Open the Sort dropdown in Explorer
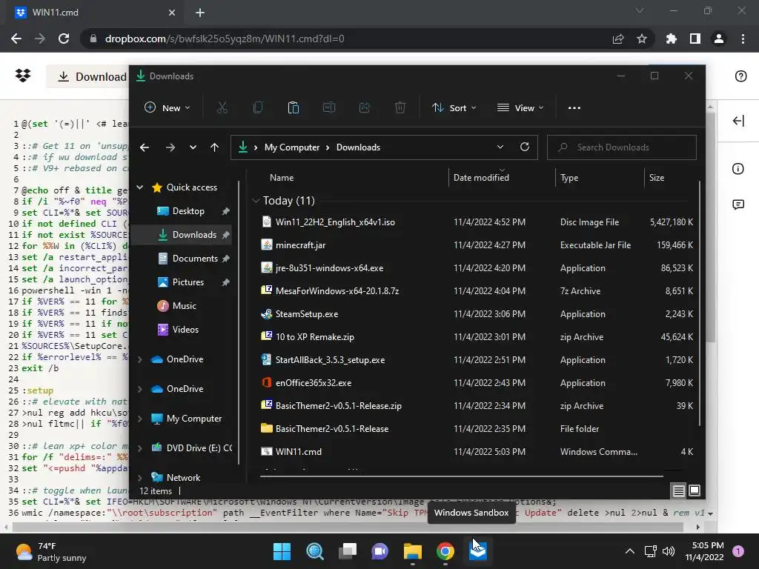Screen dimensions: 759x569 (x=454, y=108)
